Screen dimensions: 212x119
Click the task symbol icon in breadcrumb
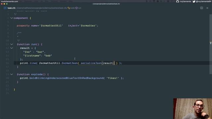(69, 8)
